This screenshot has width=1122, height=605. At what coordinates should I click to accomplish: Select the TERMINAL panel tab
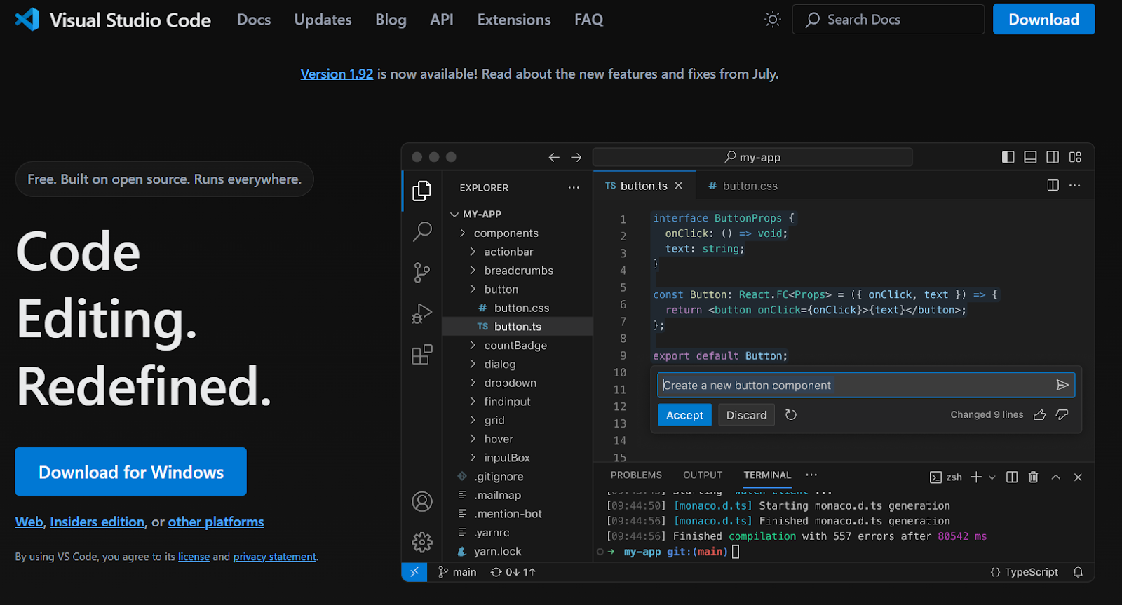tap(767, 475)
